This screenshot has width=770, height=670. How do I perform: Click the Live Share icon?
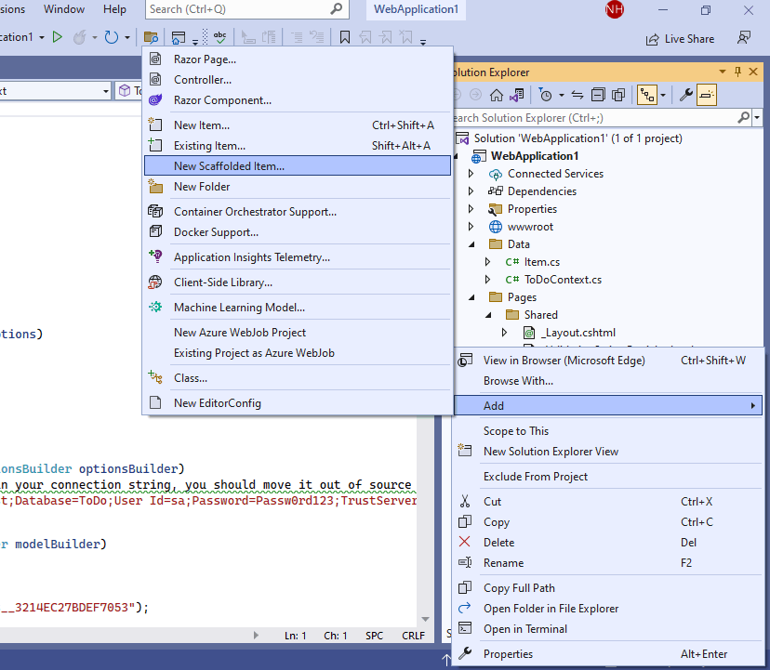pos(652,39)
